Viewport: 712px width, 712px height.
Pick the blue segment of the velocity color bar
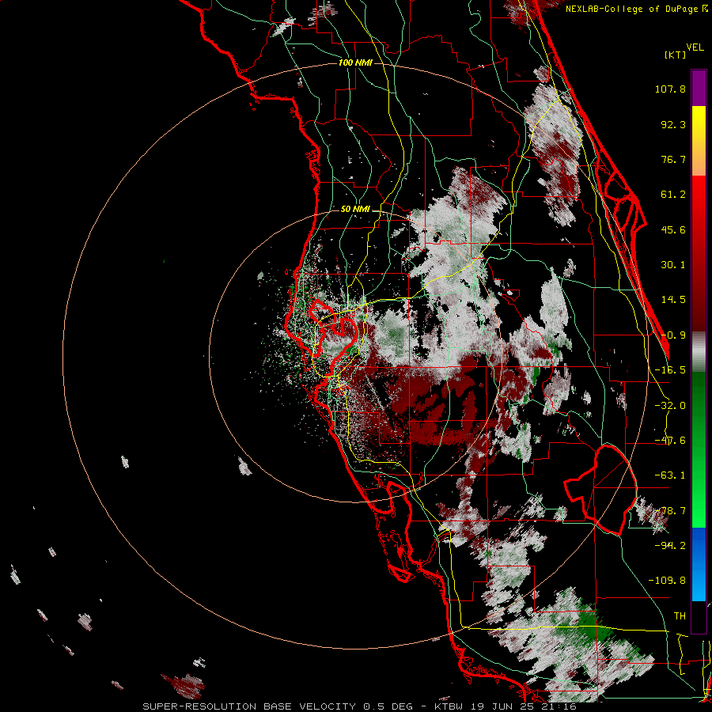click(699, 564)
